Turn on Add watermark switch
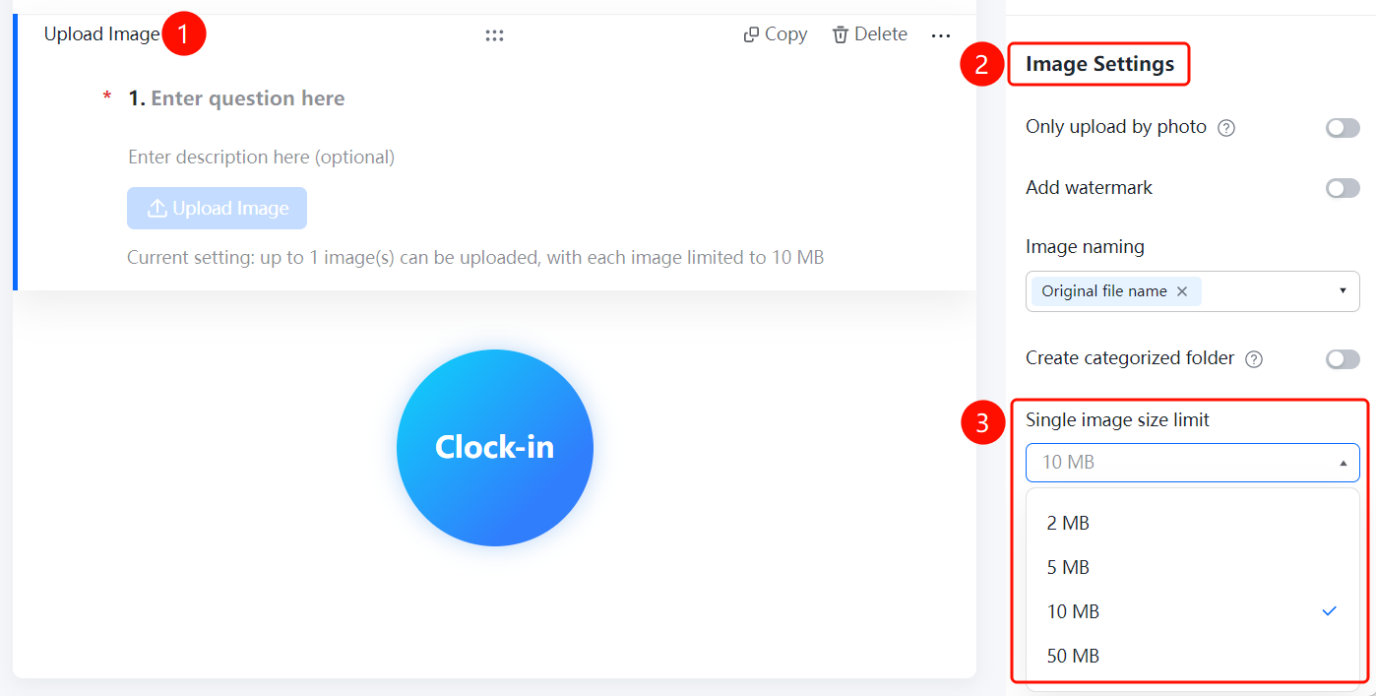 pos(1343,188)
